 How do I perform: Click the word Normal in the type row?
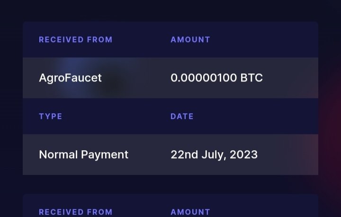pyautogui.click(x=58, y=154)
